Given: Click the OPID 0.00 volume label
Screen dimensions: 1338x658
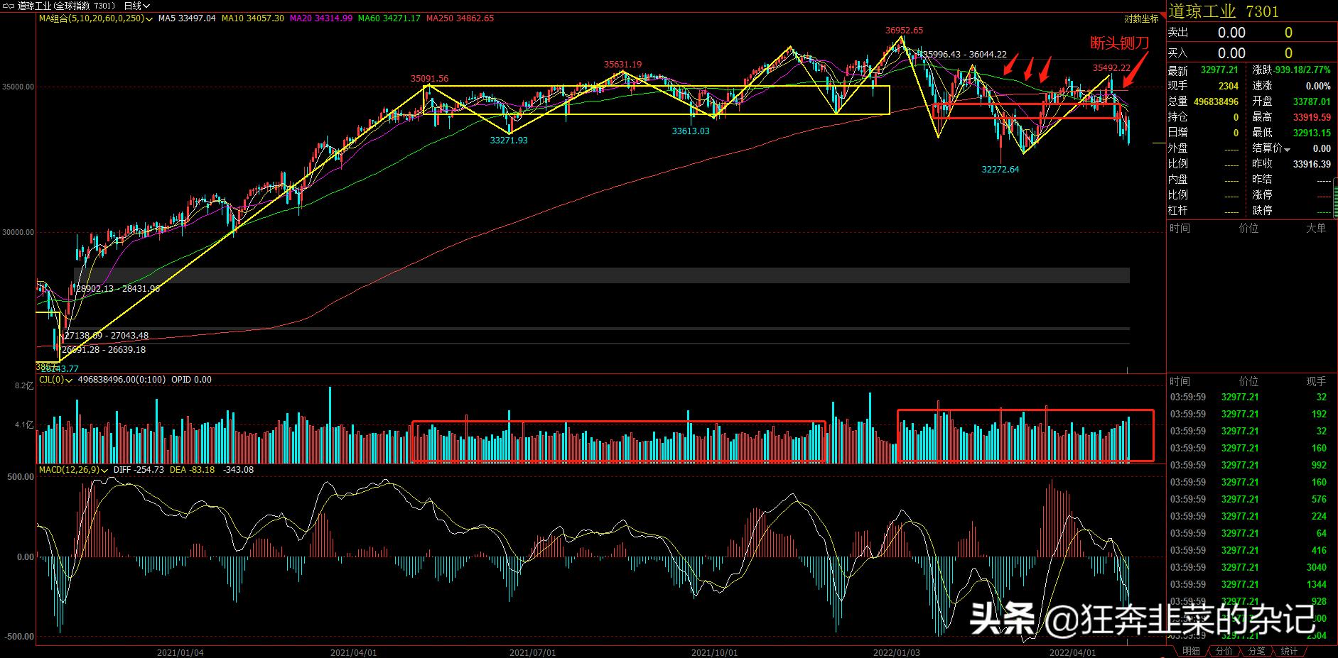Looking at the screenshot, I should click(191, 380).
